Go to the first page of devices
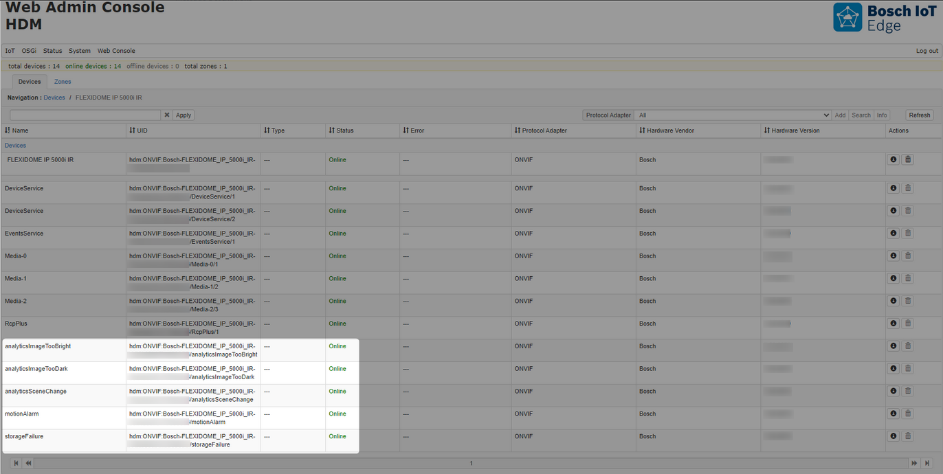The width and height of the screenshot is (943, 474). click(x=16, y=463)
